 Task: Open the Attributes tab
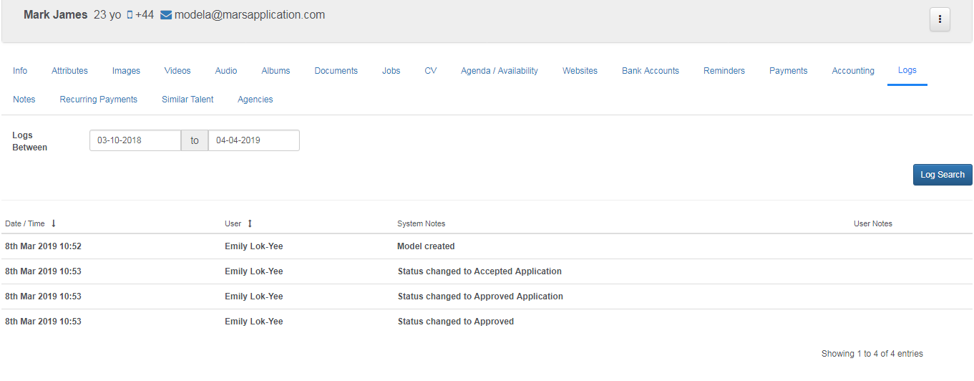tap(69, 71)
